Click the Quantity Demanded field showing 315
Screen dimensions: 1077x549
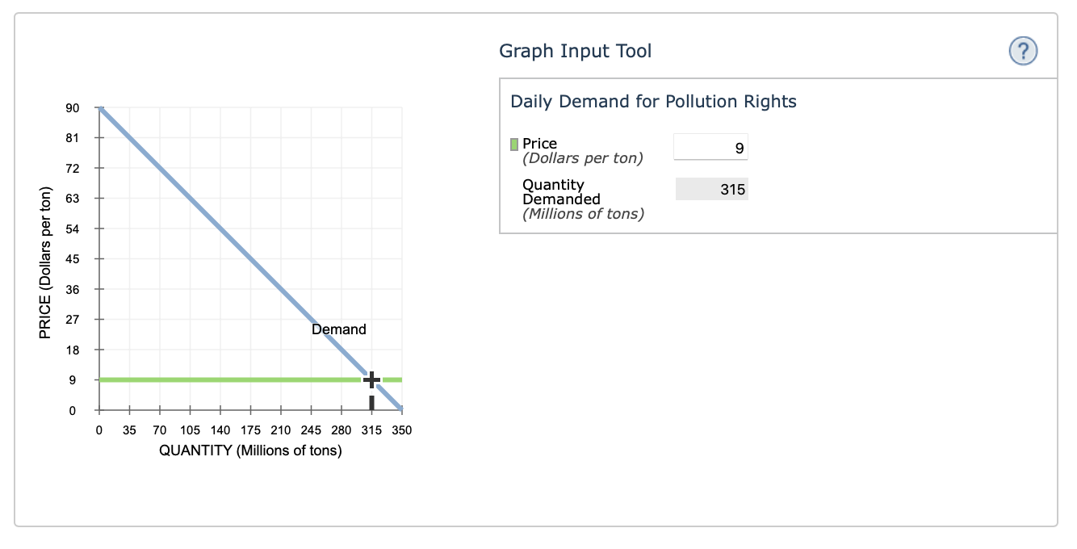point(711,188)
